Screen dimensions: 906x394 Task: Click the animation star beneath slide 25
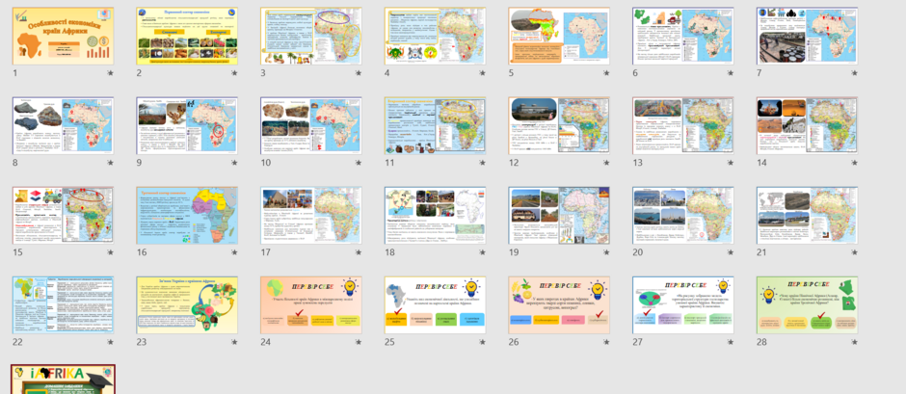483,342
